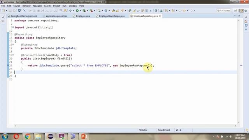The image size is (249, 140).
Task: Expand the Run configurations dropdown
Action: [81, 10]
